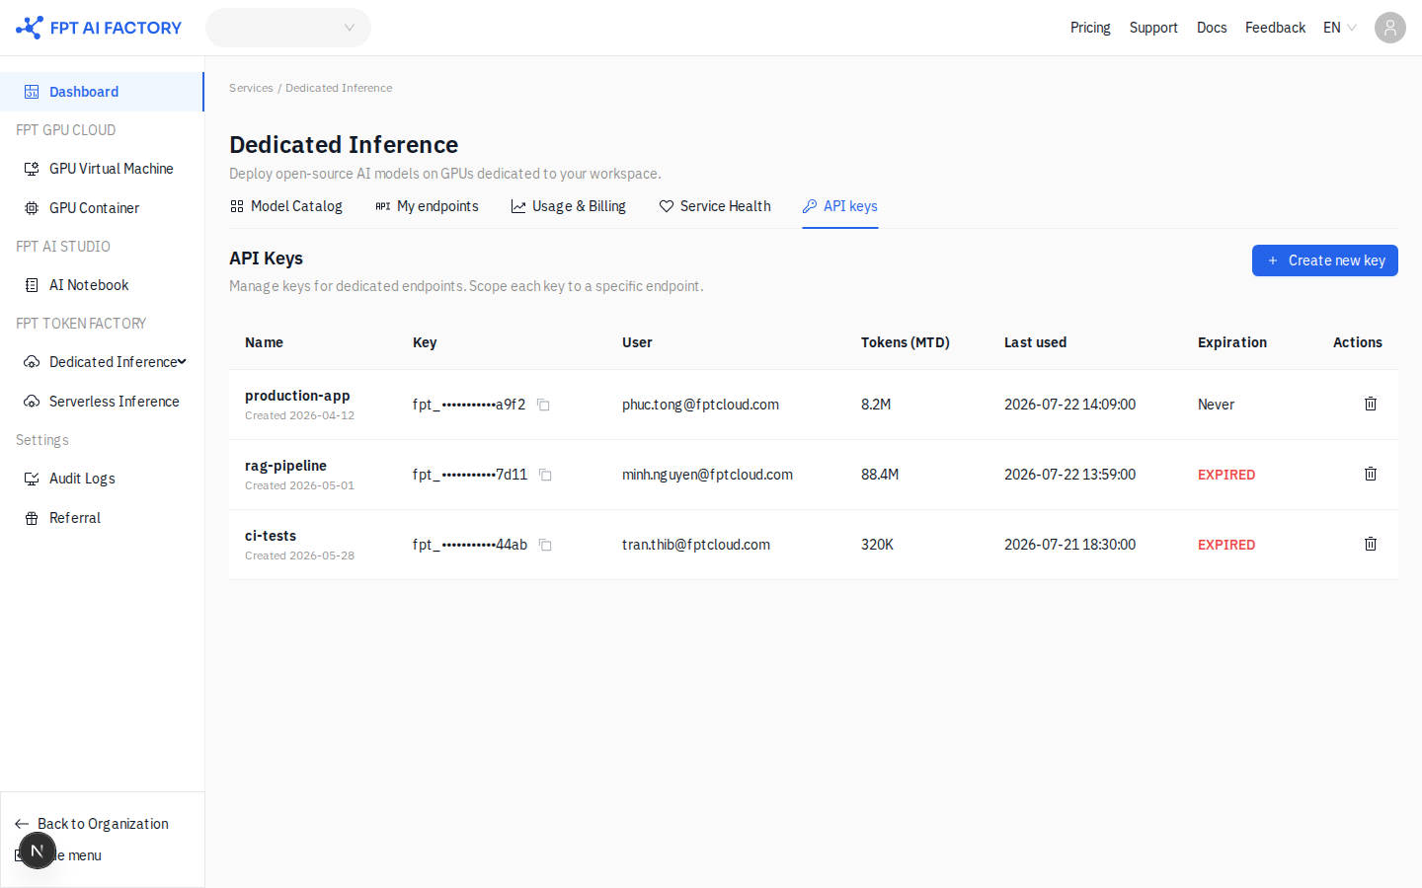Click the EXPIRED status for rag-pipeline

click(1226, 475)
